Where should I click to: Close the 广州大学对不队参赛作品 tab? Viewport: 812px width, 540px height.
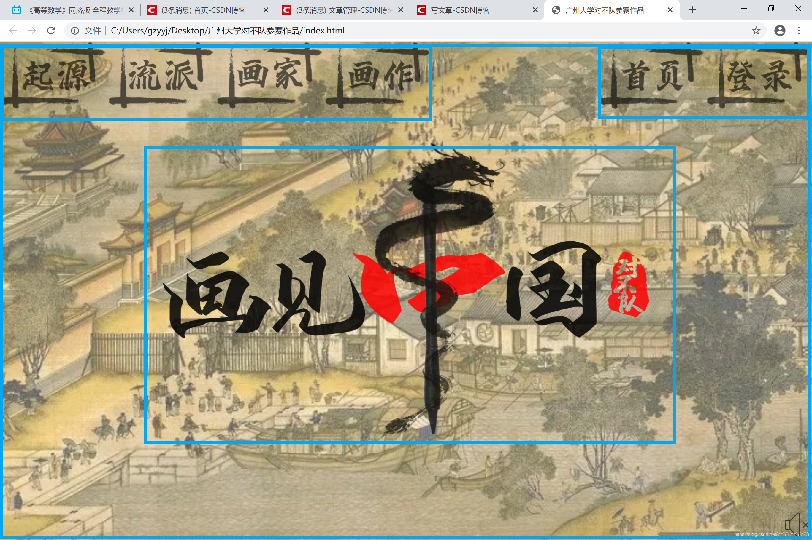(670, 10)
